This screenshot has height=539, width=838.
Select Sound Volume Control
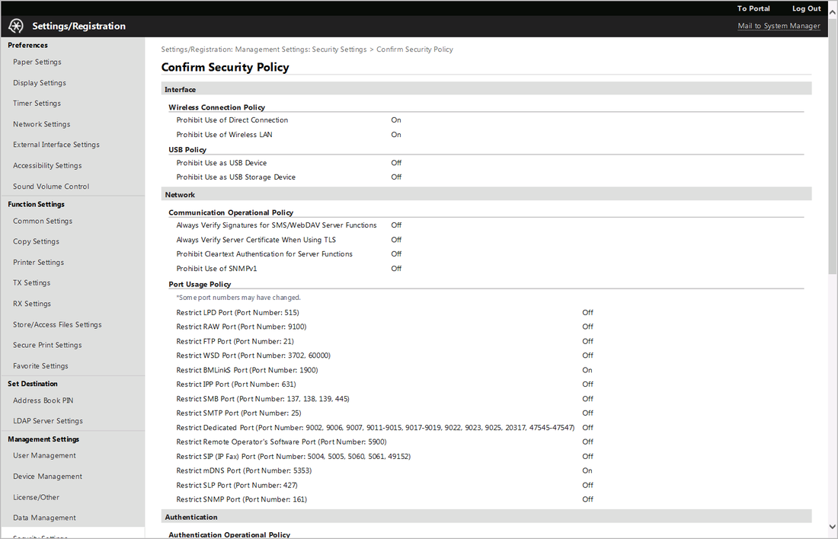[51, 187]
